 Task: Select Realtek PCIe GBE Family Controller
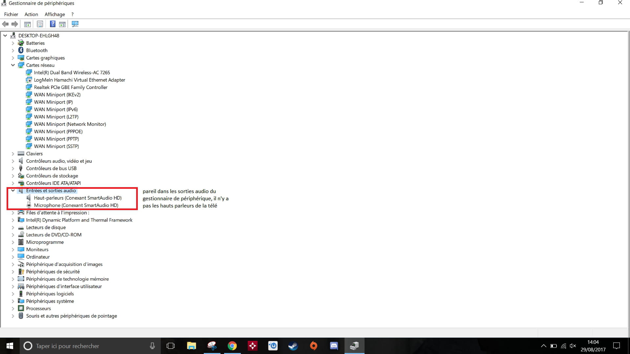point(71,87)
